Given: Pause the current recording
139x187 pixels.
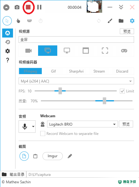Looking at the screenshot, I should click(x=39, y=7).
